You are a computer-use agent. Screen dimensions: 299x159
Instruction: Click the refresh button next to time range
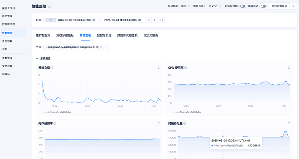(162, 20)
